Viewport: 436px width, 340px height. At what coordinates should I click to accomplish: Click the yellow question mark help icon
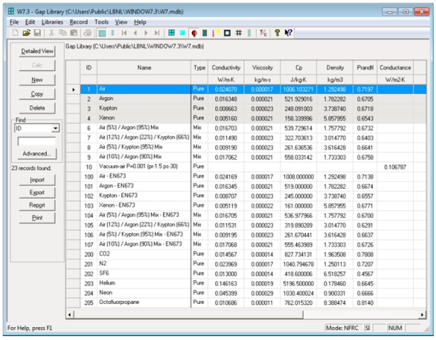(x=277, y=32)
